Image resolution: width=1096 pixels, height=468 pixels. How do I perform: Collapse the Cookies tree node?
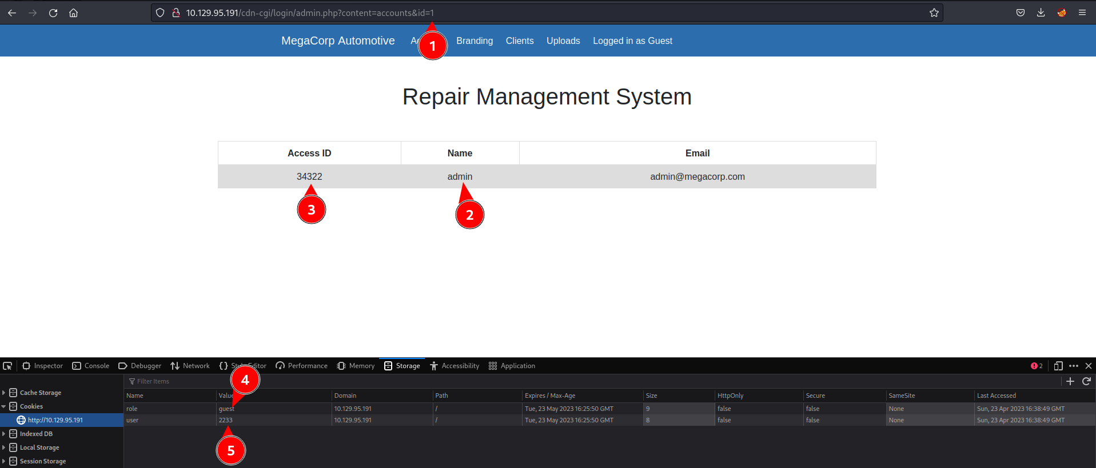coord(3,406)
